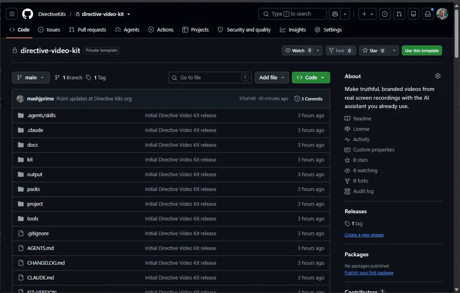Viewport: 460px width, 293px height.
Task: Open the Agents tab
Action: pyautogui.click(x=127, y=29)
